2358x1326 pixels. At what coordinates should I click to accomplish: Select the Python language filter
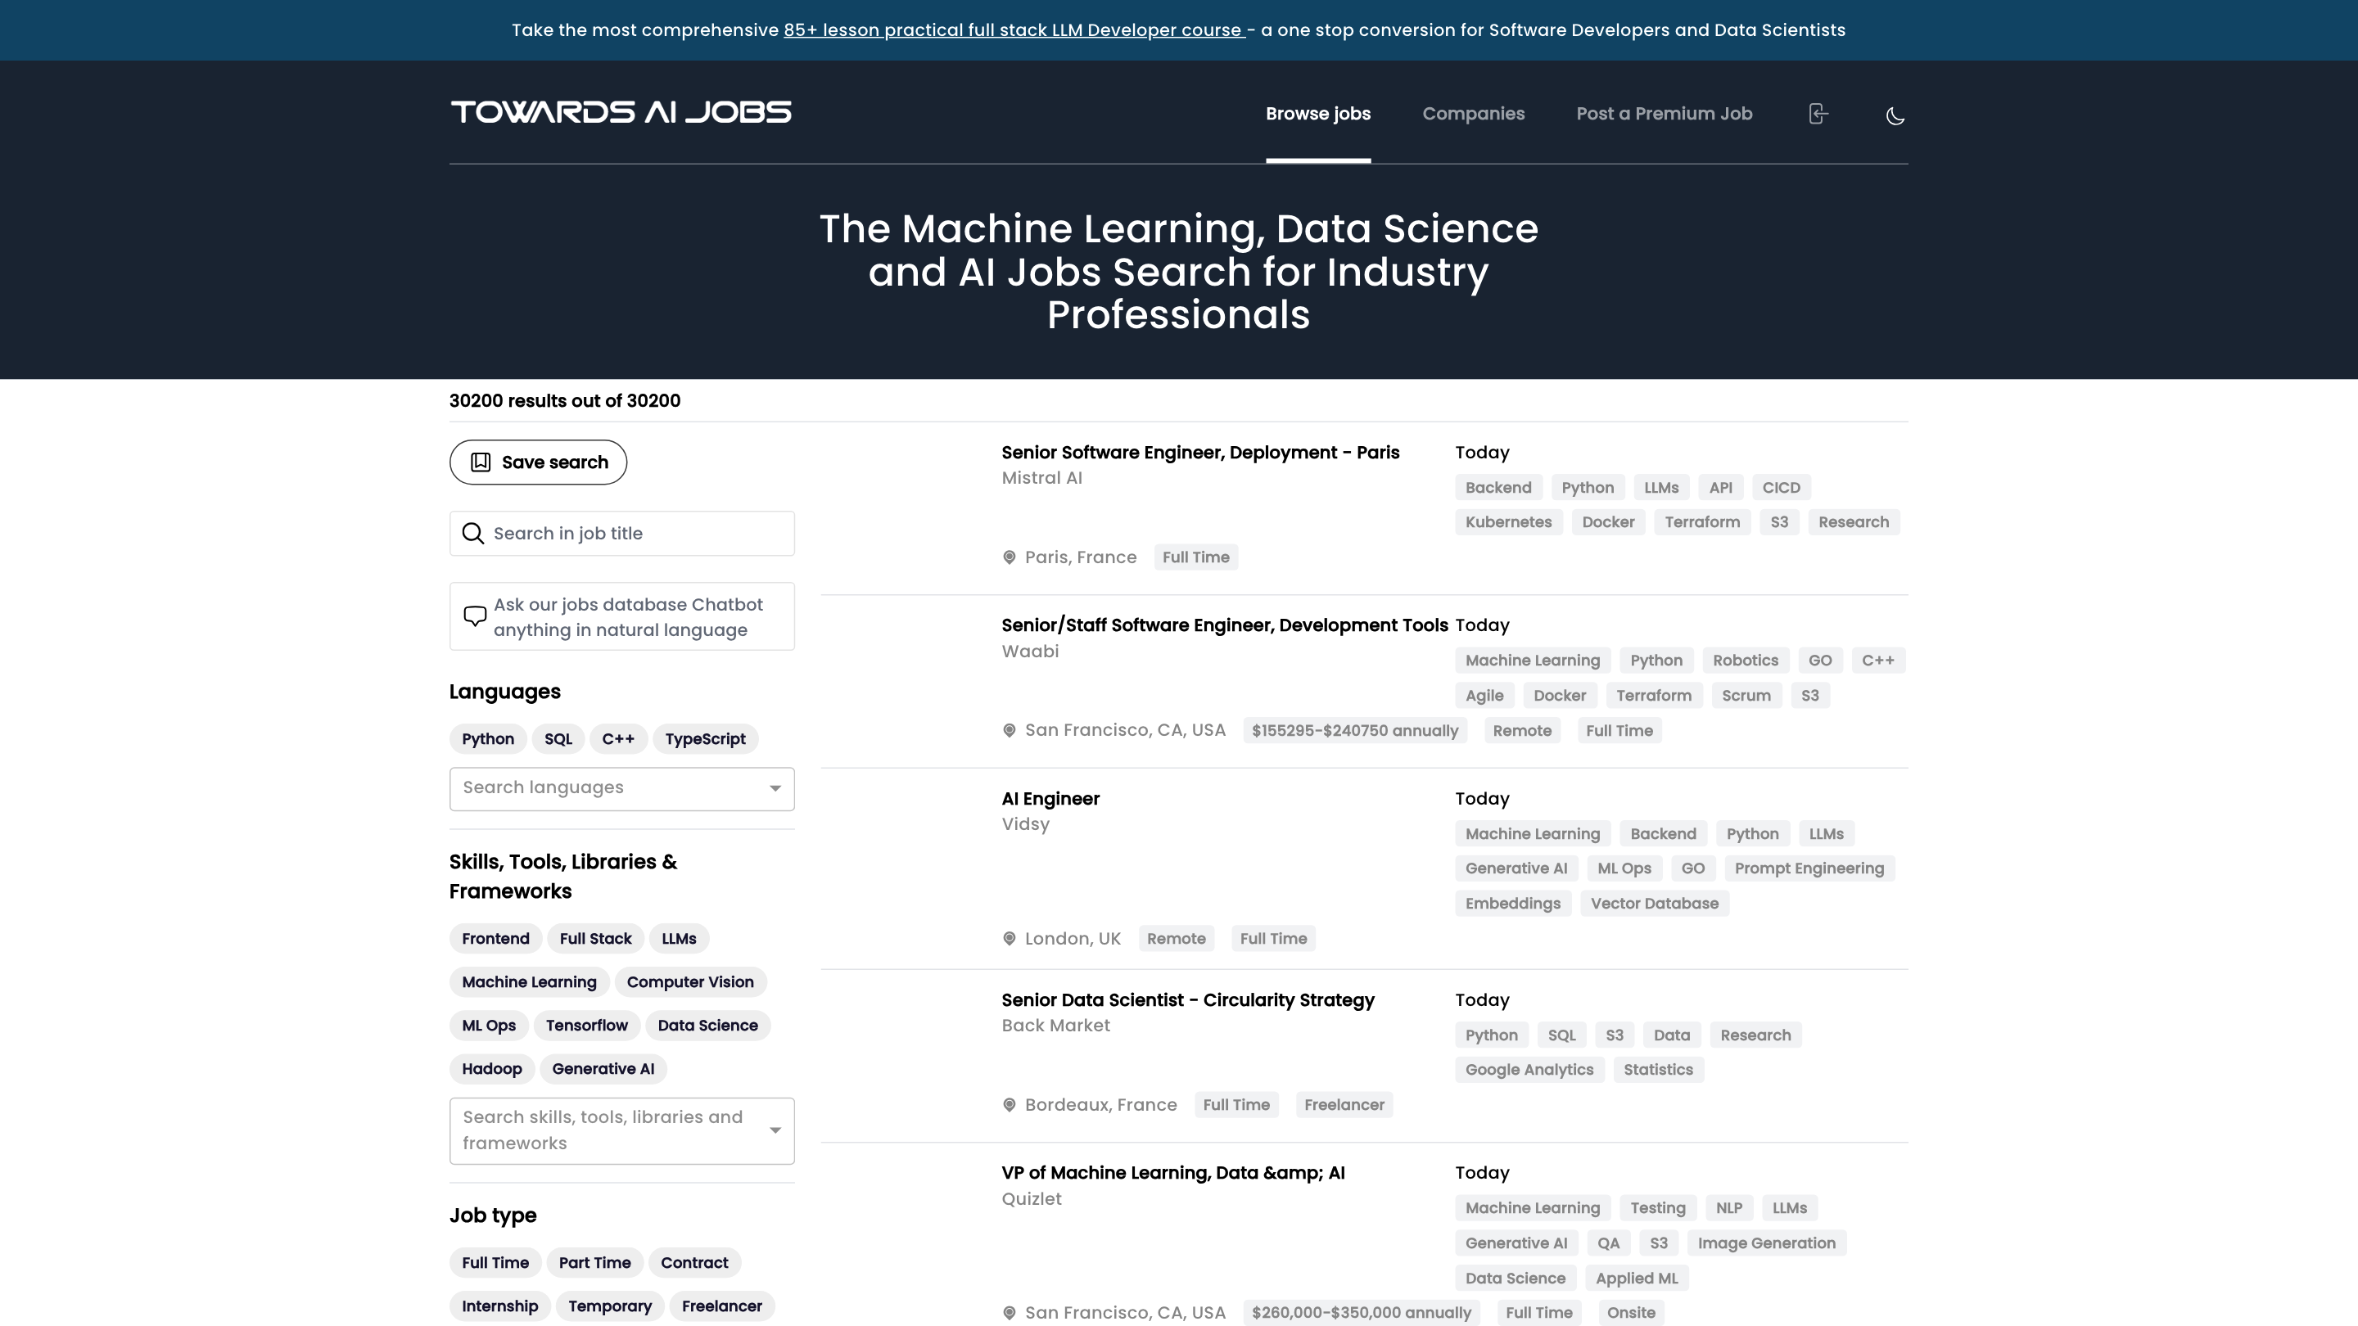[x=487, y=738]
